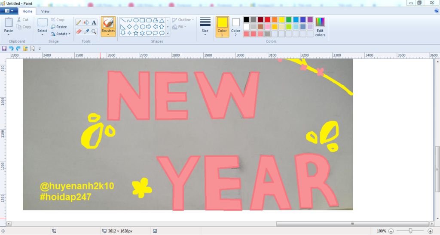Click the Paste clipboard icon
440x235 pixels.
[9, 22]
